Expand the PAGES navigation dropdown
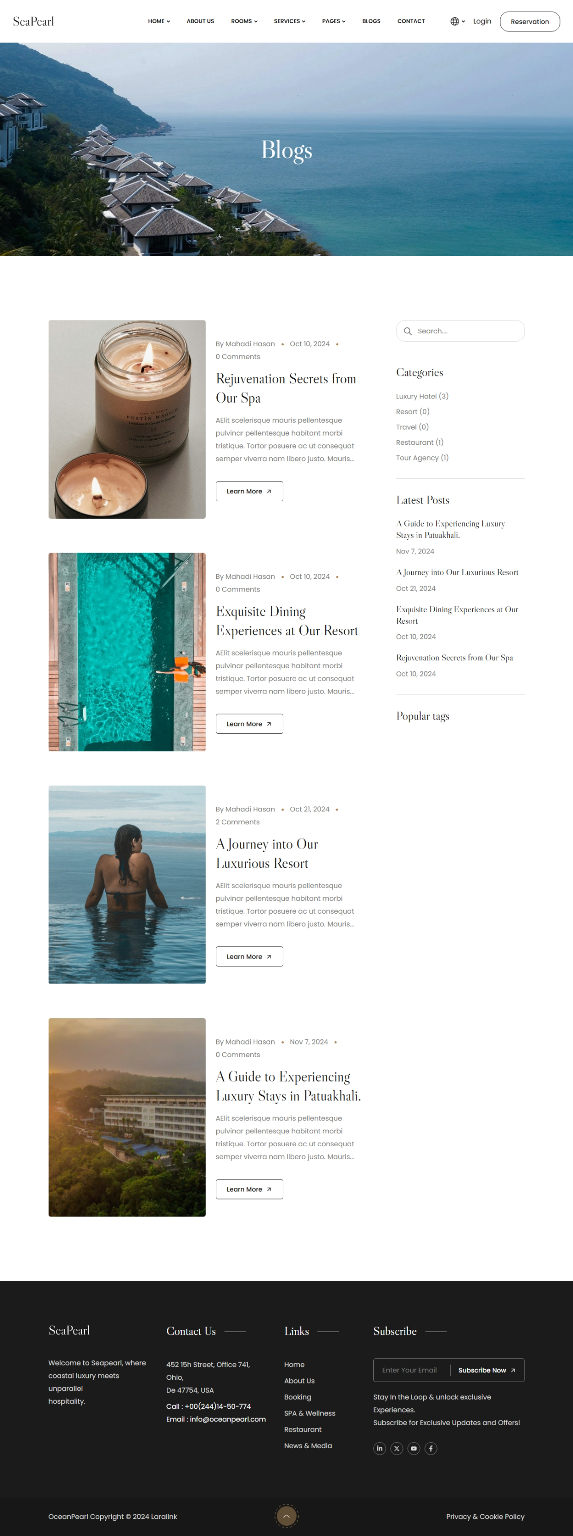Screen dimensions: 573x1536 coord(334,21)
